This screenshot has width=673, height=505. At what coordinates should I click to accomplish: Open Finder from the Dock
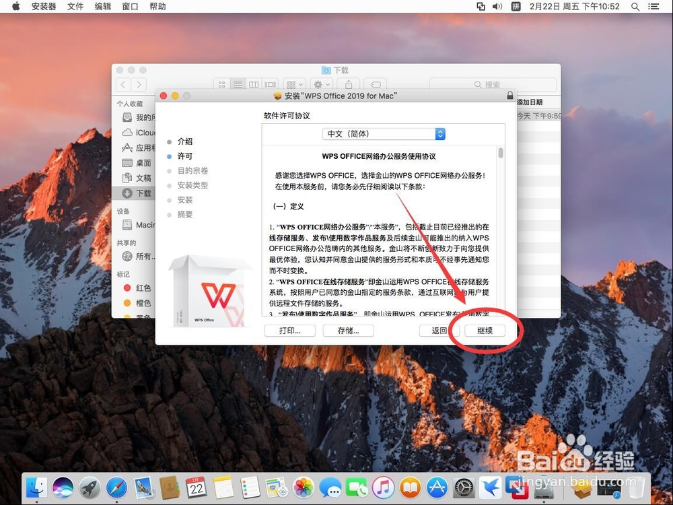(36, 487)
